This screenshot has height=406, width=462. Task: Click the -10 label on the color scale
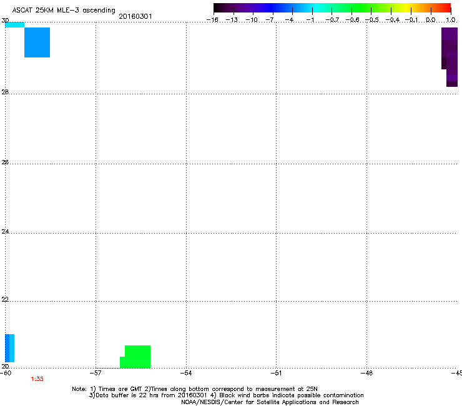tap(252, 20)
